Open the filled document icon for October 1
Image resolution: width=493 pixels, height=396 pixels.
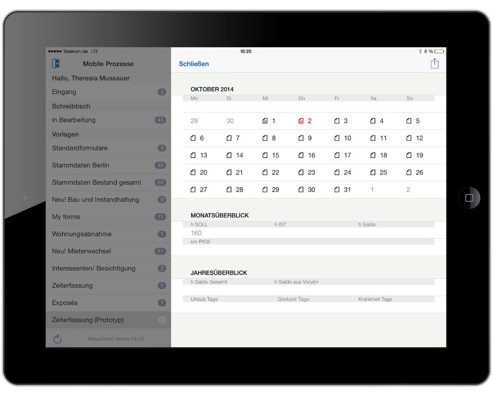pos(265,121)
